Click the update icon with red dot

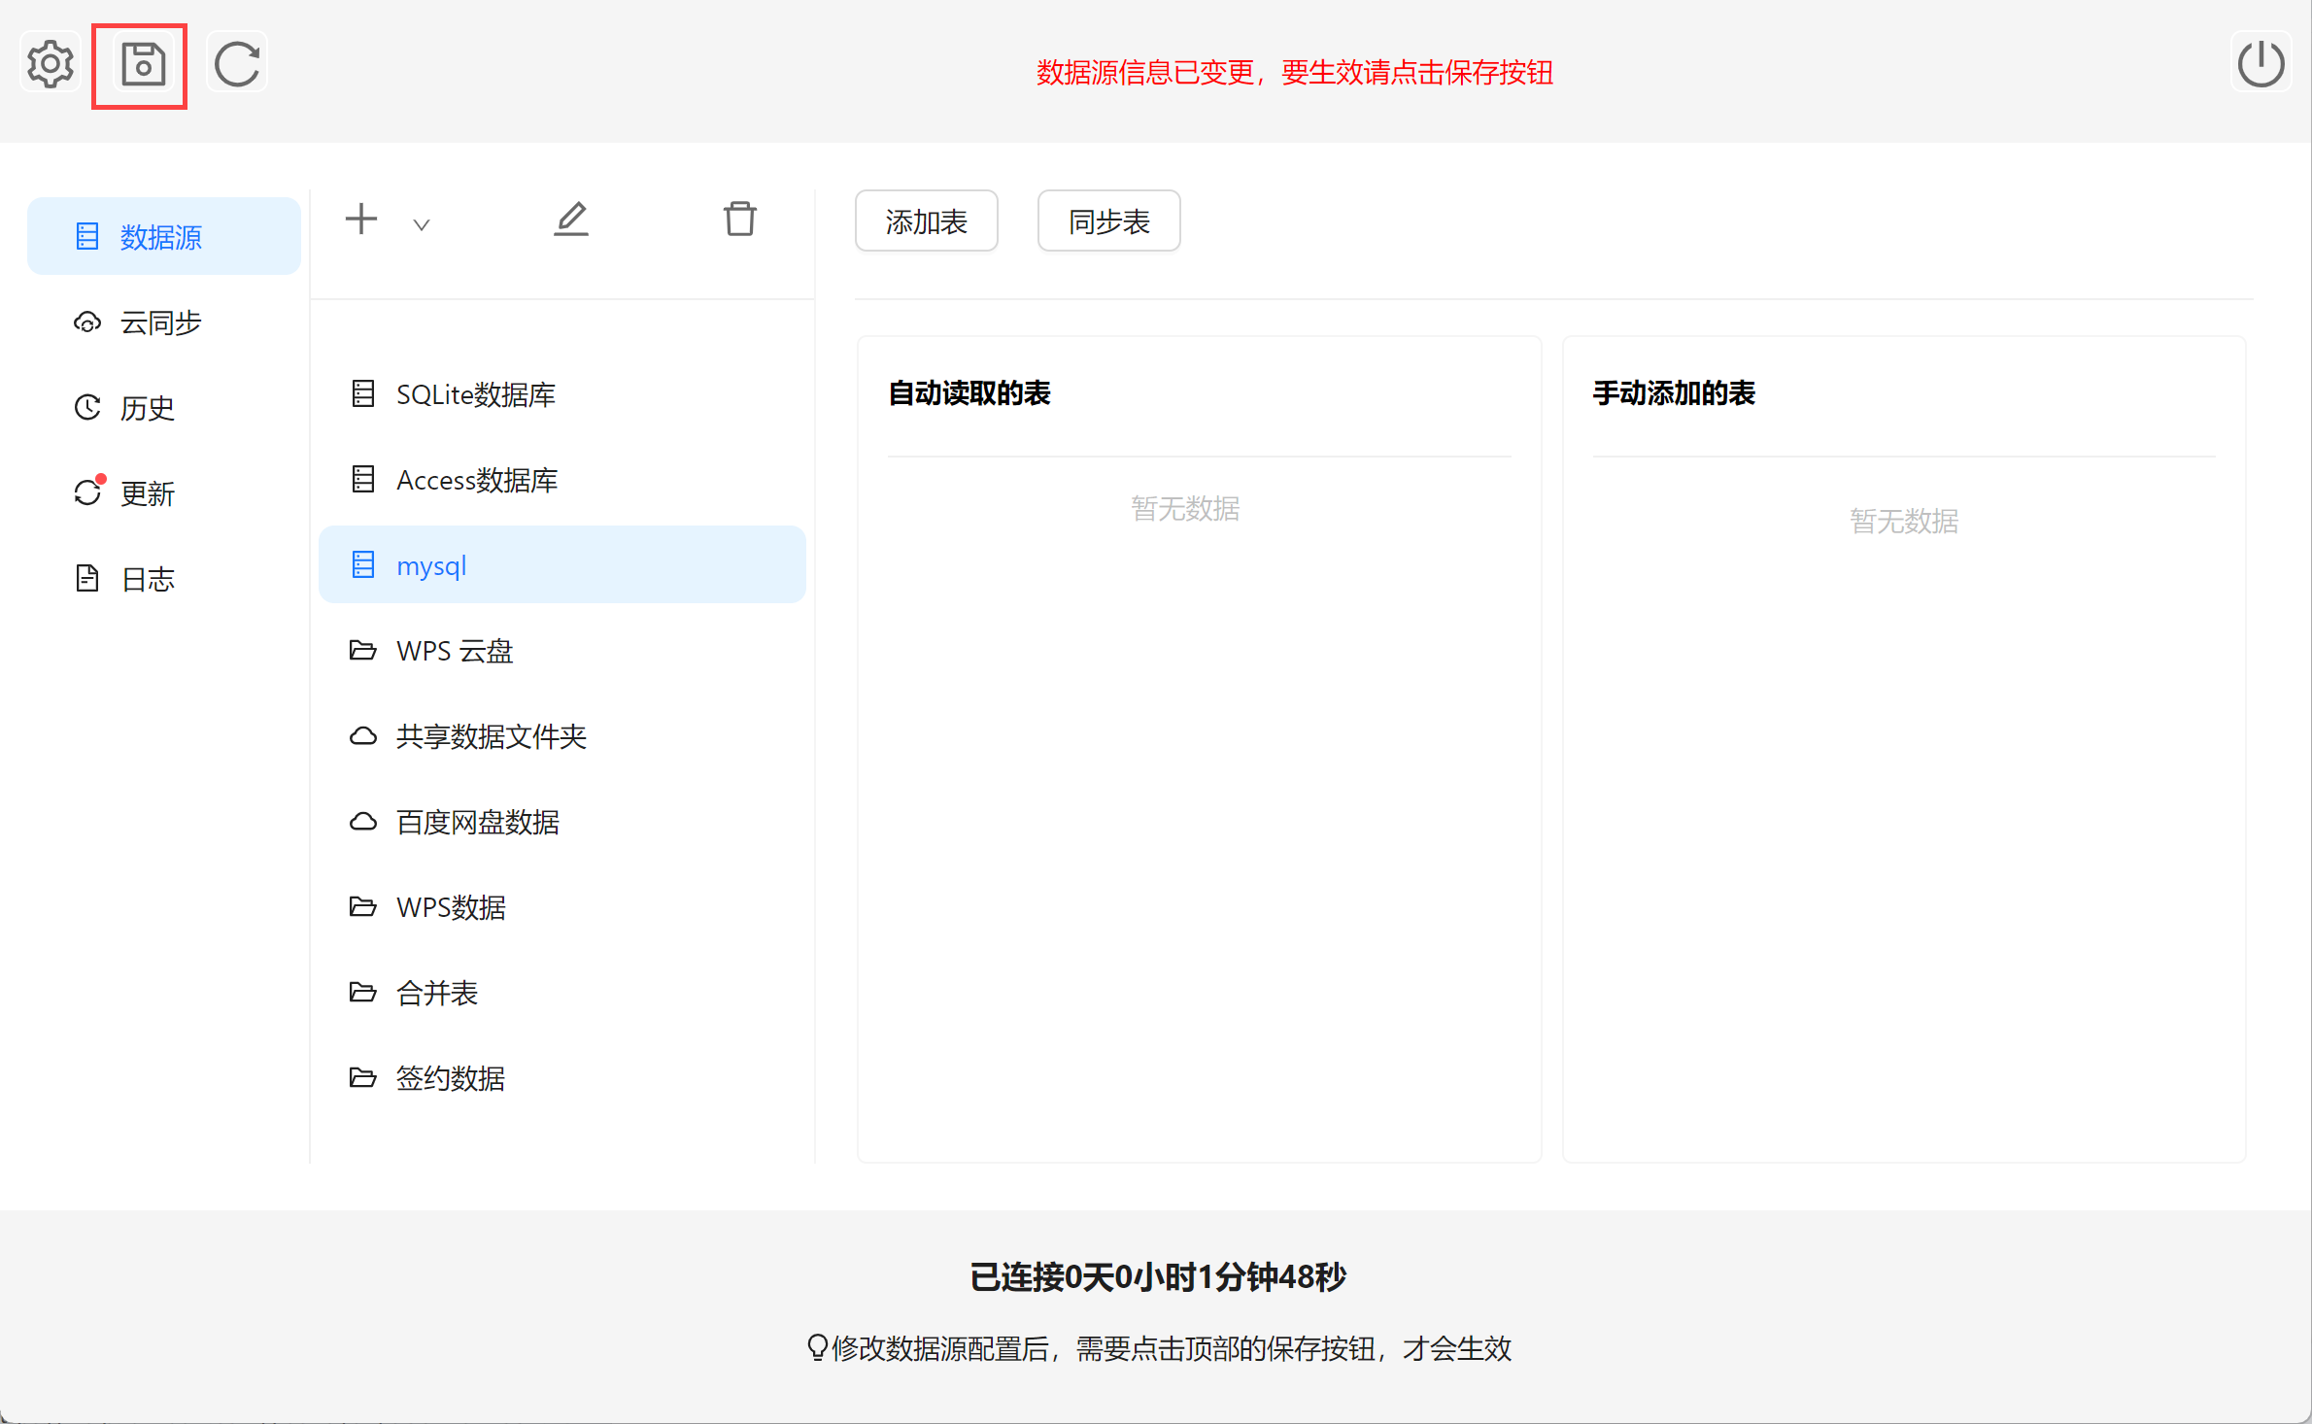point(88,492)
